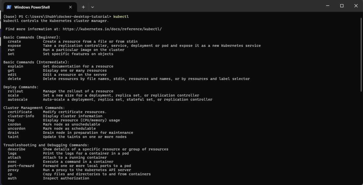Close the Windows Terminal window
Image resolution: width=363 pixels, height=185 pixels.
coord(356,6)
